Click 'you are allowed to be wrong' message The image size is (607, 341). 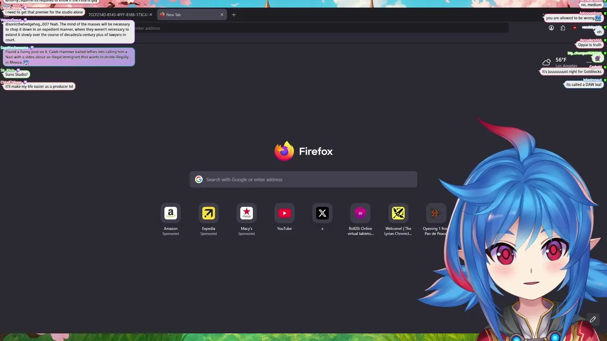click(x=573, y=18)
